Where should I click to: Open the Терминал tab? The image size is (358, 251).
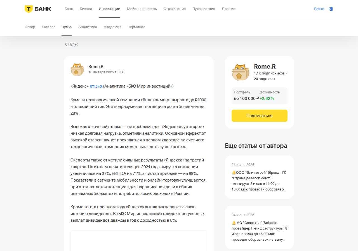136,27
